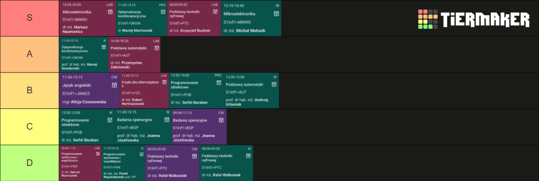Click calendar icon on Podstawy techniki cyfrowej LAB card
The width and height of the screenshot is (539, 181).
(215, 12)
